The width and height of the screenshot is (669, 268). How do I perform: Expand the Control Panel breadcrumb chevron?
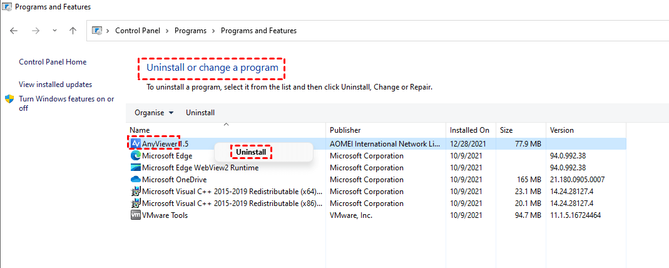(x=167, y=31)
